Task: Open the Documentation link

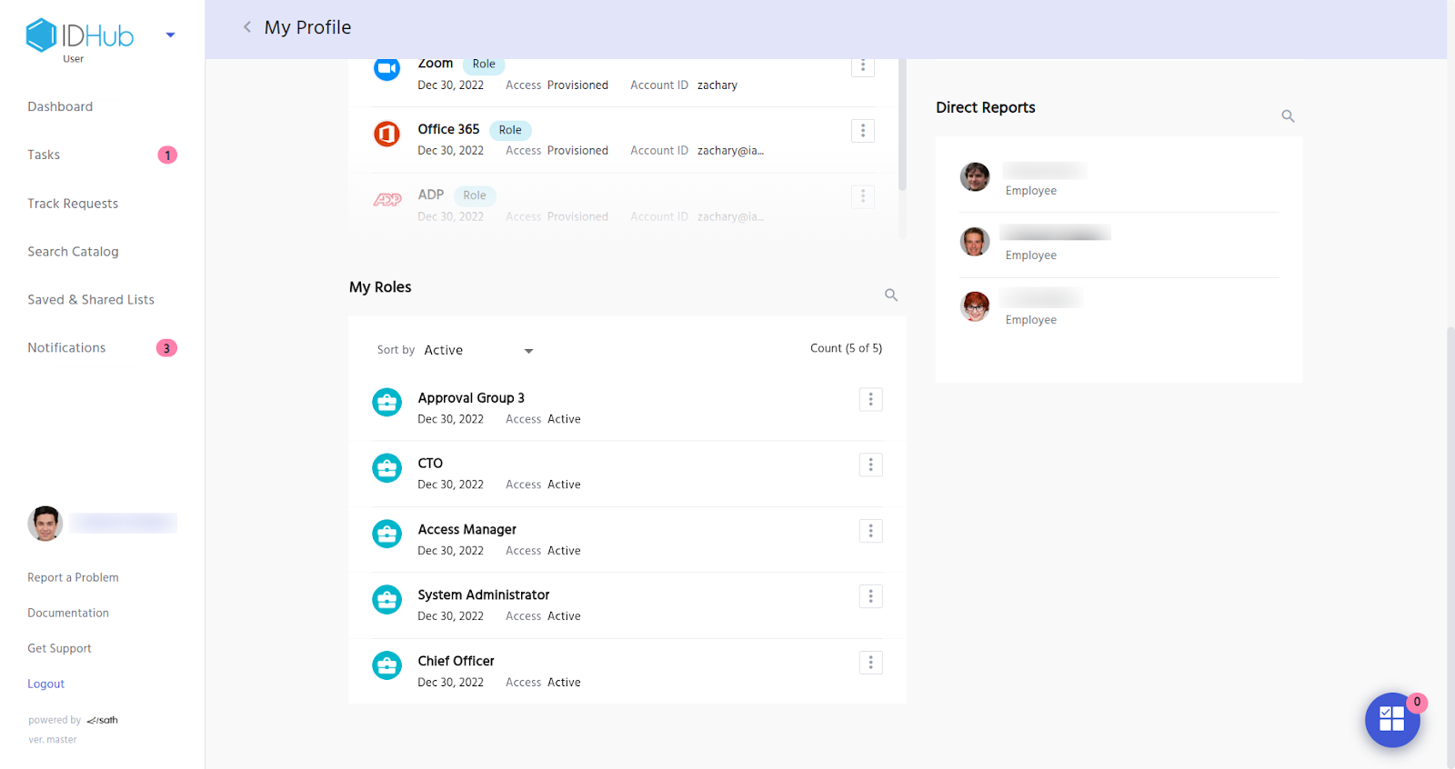Action: [x=68, y=614]
